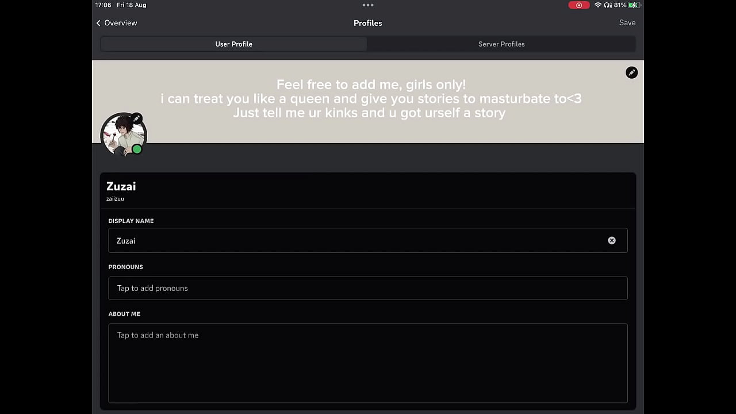
Task: Tap the battery icon in status bar
Action: point(634,5)
